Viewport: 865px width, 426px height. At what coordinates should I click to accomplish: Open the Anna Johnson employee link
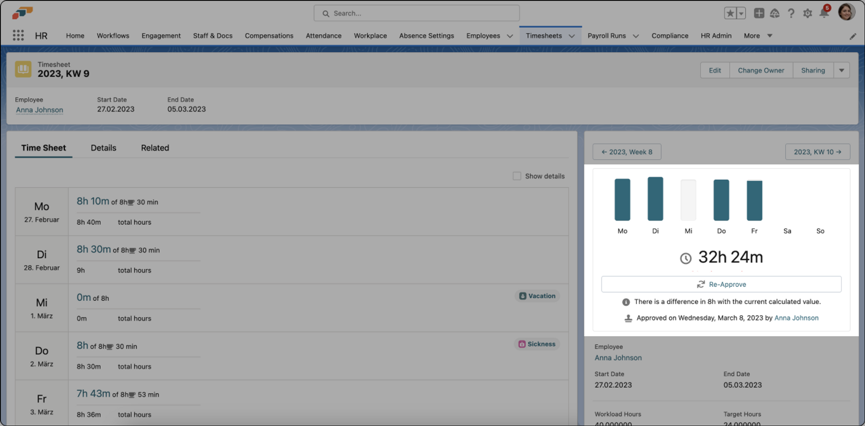click(39, 110)
